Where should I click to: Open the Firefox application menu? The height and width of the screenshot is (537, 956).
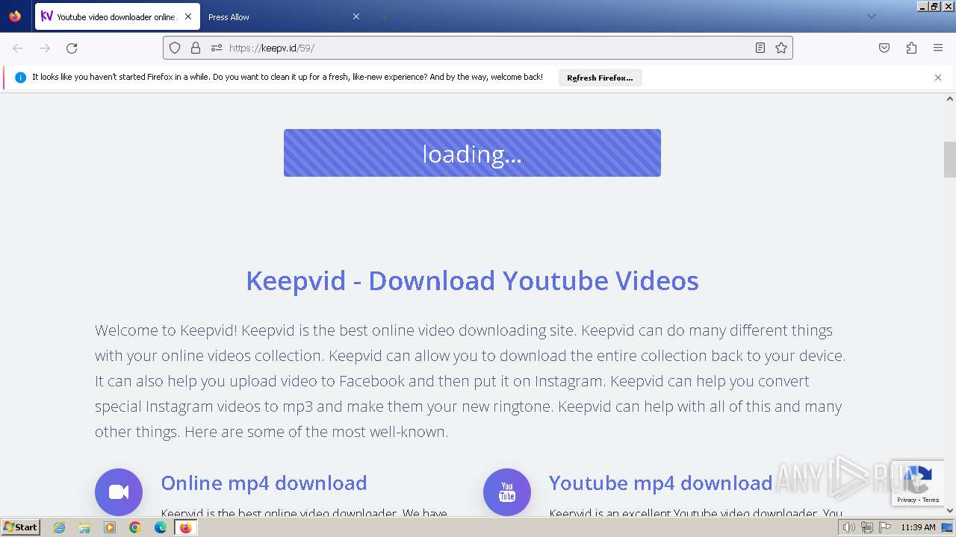(938, 48)
